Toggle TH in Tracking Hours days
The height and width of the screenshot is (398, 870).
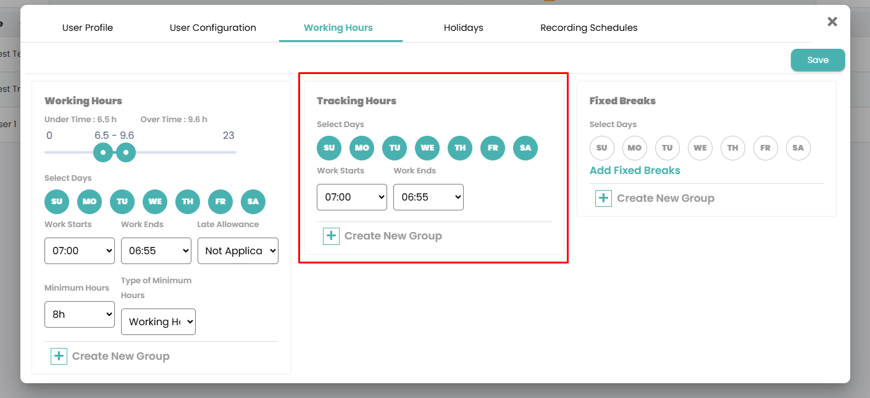point(460,148)
